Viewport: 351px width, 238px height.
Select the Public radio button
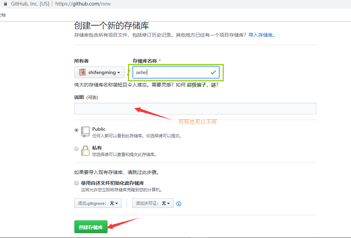pos(76,130)
